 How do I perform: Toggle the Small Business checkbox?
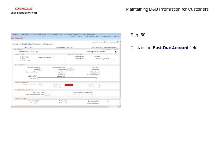pyautogui.click(x=30, y=101)
